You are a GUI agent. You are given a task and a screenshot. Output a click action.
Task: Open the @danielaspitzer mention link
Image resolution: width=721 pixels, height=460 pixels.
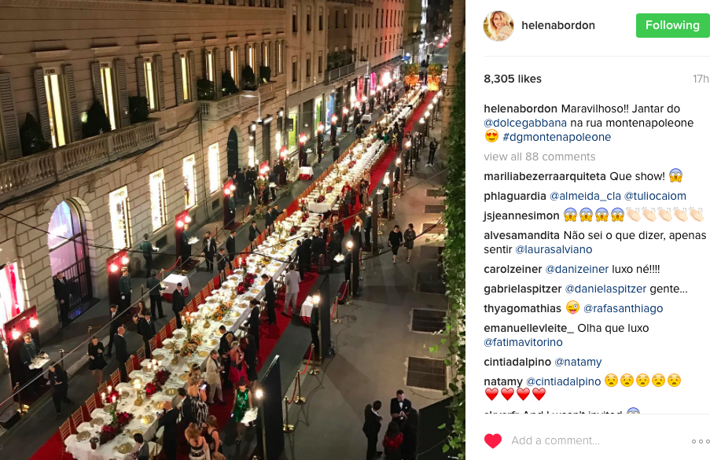[x=605, y=289]
